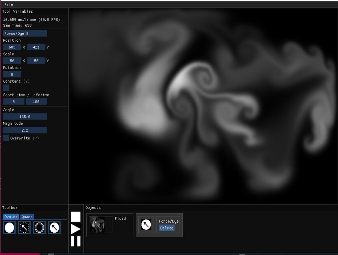Screen dimensions: 338x255
Task: Stop the fluid simulation
Action: coord(76,217)
